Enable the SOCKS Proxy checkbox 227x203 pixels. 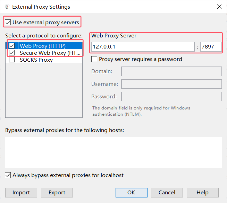12,60
